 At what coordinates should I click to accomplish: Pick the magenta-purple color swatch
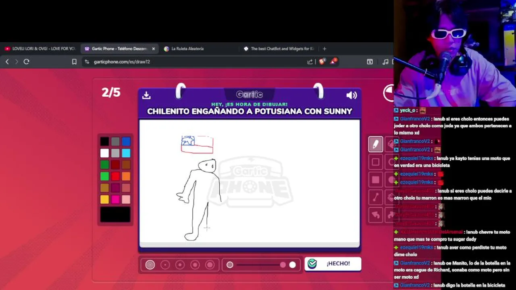[x=115, y=188]
